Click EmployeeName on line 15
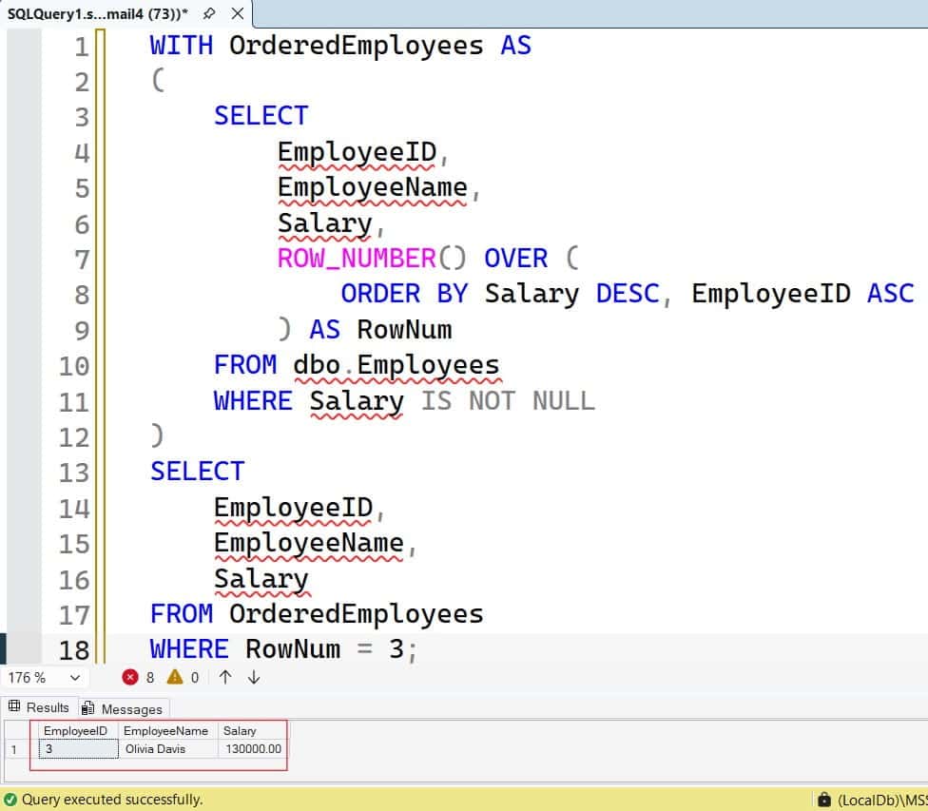Image resolution: width=928 pixels, height=811 pixels. click(x=309, y=544)
